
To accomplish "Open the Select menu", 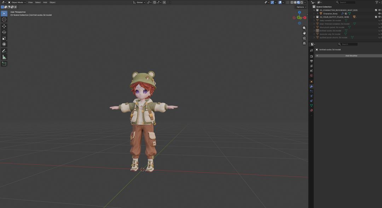I will pyautogui.click(x=38, y=2).
